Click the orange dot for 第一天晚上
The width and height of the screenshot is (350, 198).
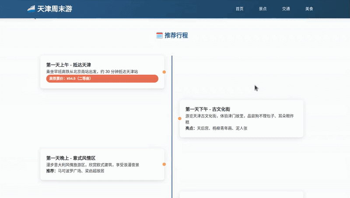[164, 164]
